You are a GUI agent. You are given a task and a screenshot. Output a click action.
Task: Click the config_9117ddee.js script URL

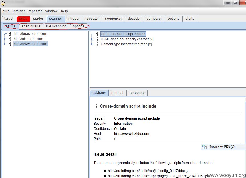click(149, 171)
